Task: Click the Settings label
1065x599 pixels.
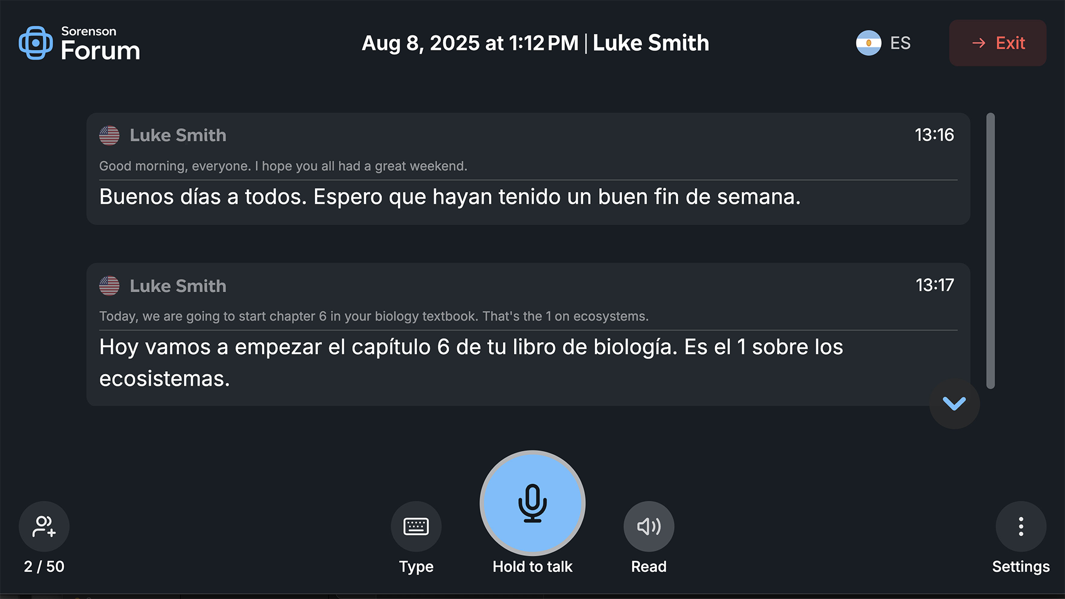Action: click(x=1021, y=566)
